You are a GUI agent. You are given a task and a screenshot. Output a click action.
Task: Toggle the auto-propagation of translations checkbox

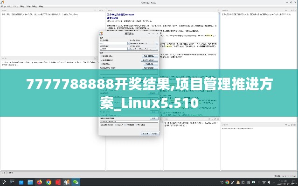101,60
